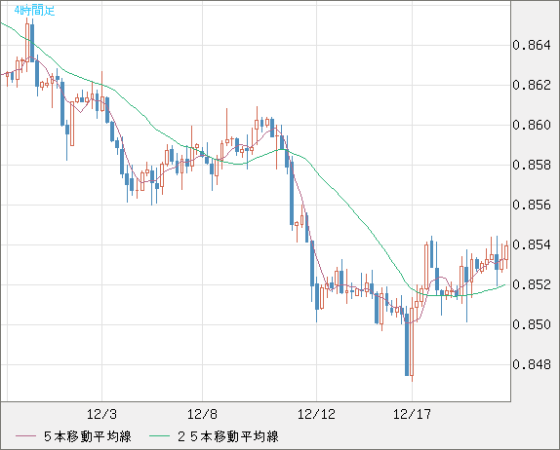Image resolution: width=560 pixels, height=450 pixels.
Task: Click the green legend line swatch
Action: pos(159,436)
